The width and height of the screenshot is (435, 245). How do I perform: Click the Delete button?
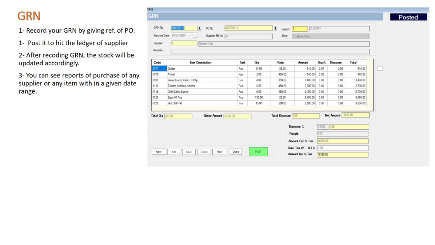pos(204,152)
